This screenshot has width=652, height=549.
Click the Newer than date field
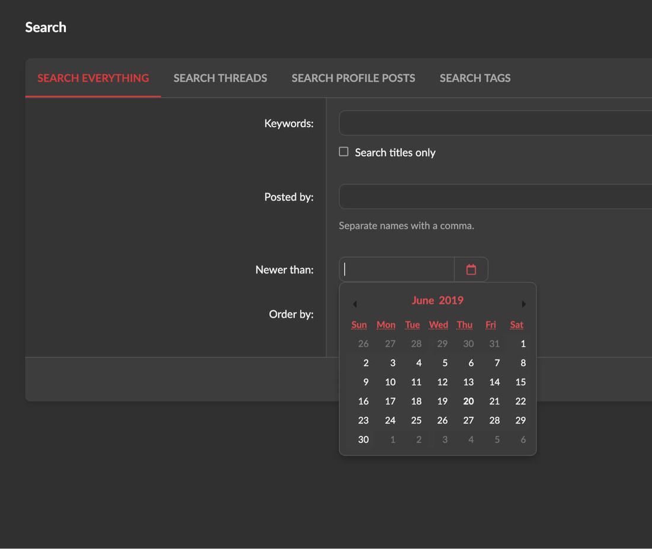[397, 269]
